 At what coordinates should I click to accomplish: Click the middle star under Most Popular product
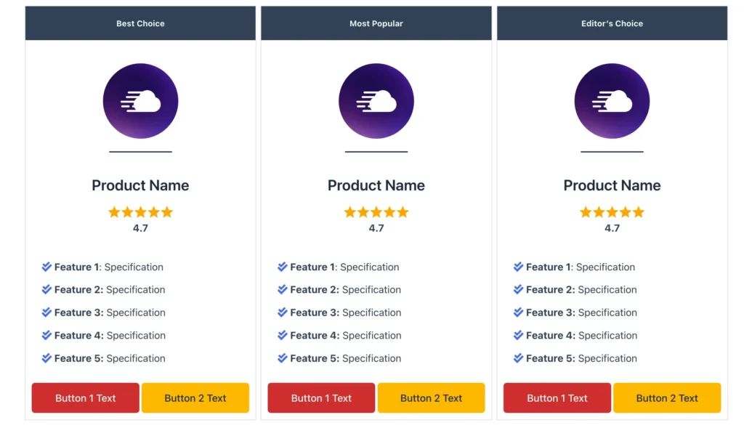(x=376, y=211)
